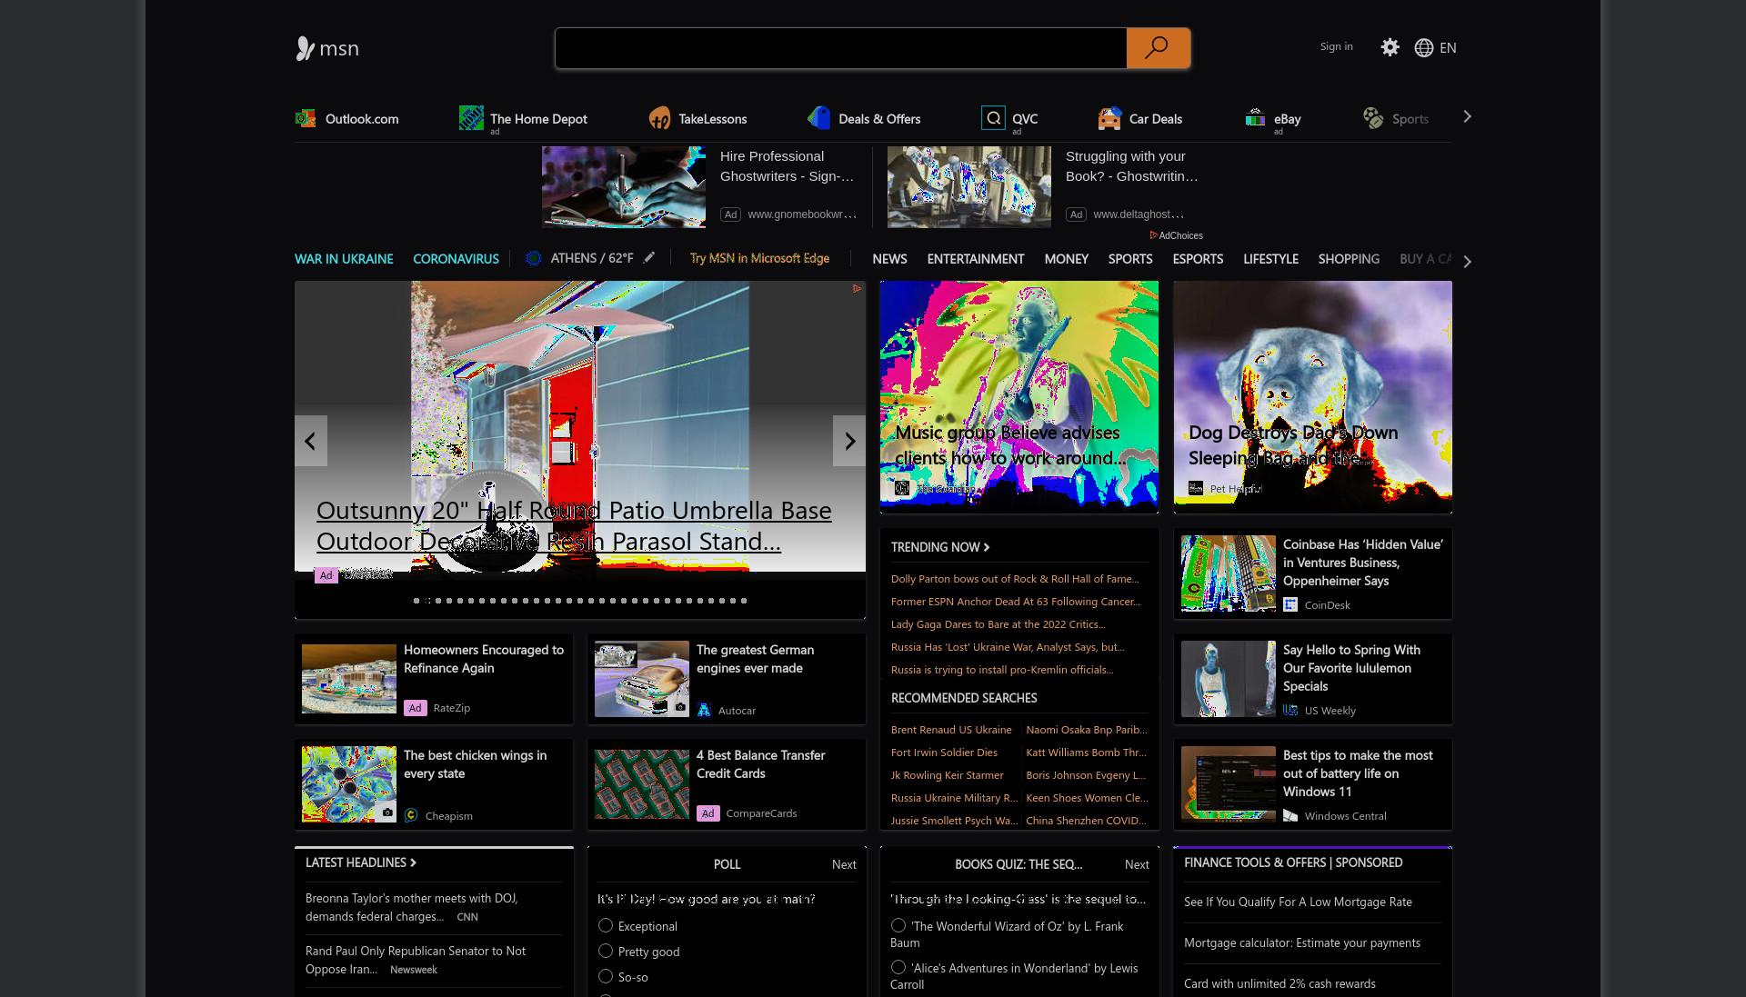Click the AdChoices icon
The height and width of the screenshot is (997, 1746).
pos(1154,235)
